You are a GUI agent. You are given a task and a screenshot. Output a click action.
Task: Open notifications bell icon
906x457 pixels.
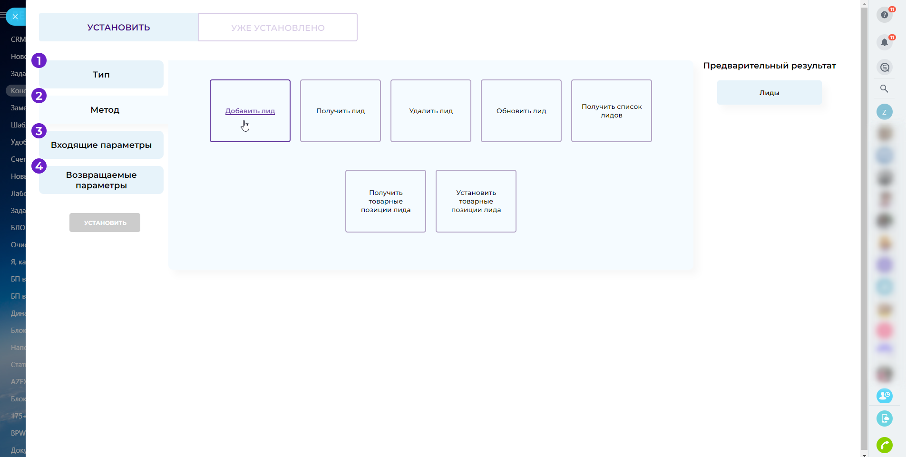pyautogui.click(x=884, y=42)
